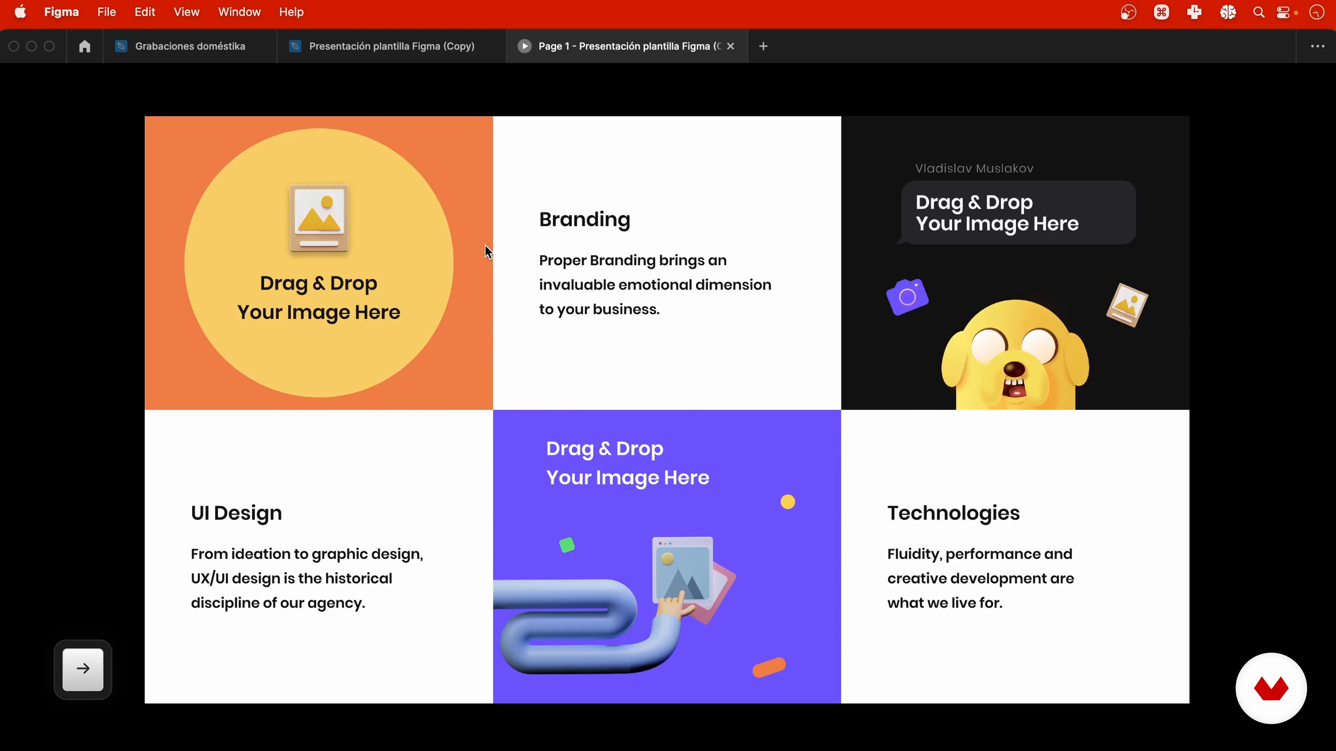Screen dimensions: 1336x751
Task: Switch to Grabaciones doméstika tab
Action: [x=190, y=47]
